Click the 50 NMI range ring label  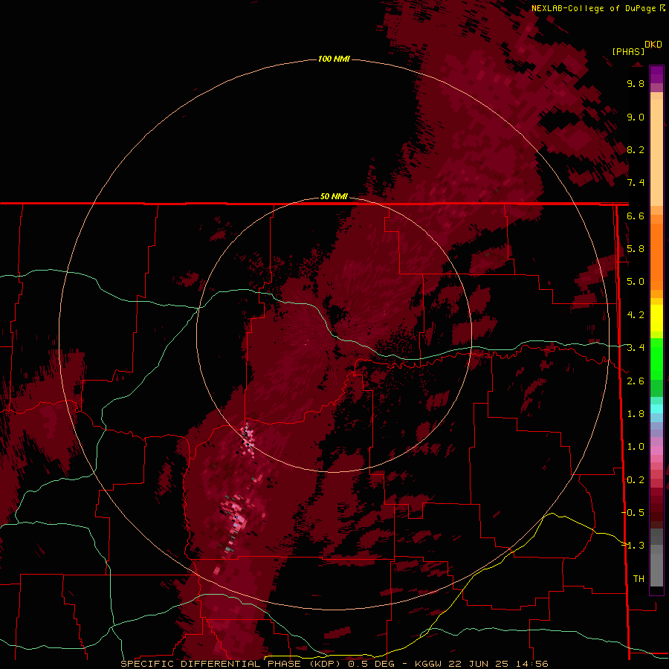(x=334, y=196)
